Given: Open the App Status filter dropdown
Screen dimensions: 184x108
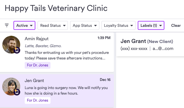Looking at the screenshot, I should (85, 25).
